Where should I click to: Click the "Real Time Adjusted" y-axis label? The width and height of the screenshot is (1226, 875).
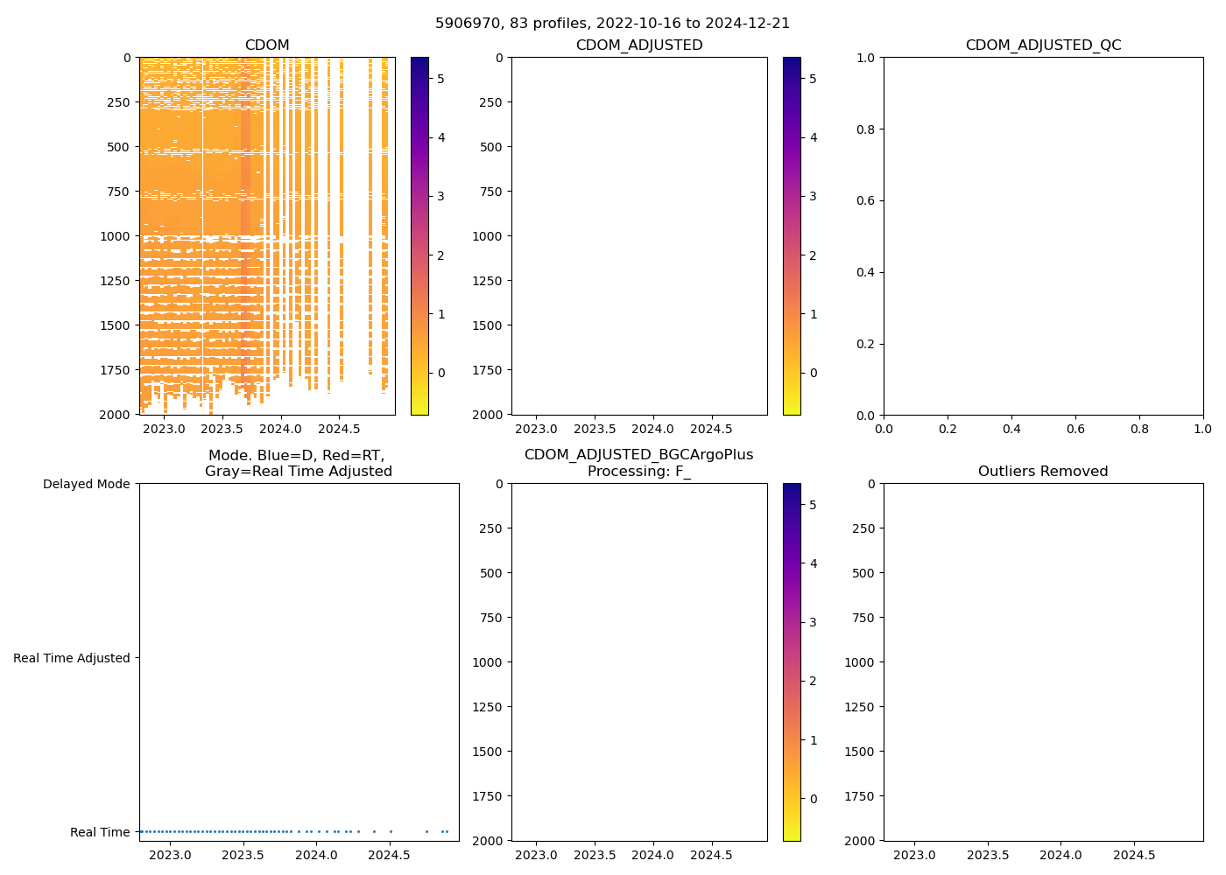[71, 658]
